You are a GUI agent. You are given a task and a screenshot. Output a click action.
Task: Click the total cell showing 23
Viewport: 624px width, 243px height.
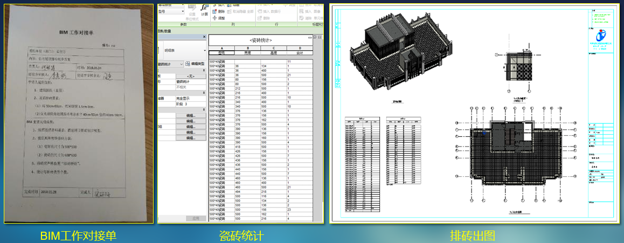[x=300, y=210]
